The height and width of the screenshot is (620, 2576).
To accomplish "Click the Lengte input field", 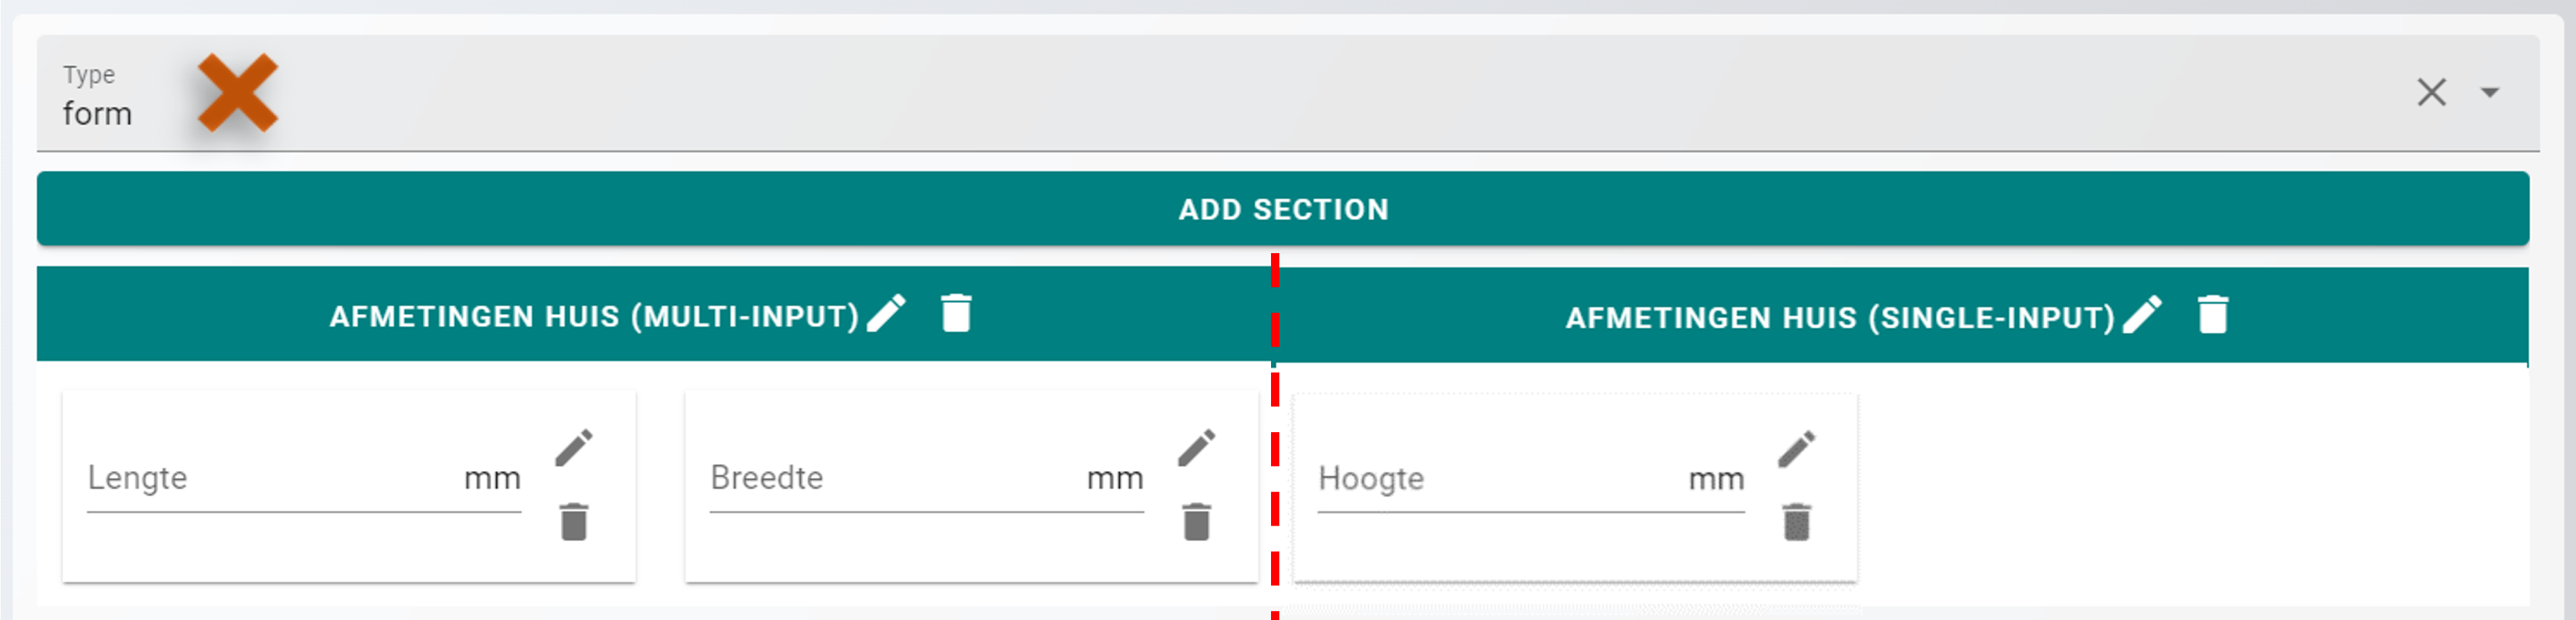I will click(x=270, y=479).
